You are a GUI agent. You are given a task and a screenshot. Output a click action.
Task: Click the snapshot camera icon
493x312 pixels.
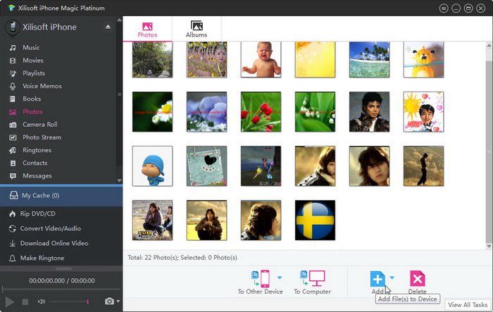pyautogui.click(x=109, y=301)
